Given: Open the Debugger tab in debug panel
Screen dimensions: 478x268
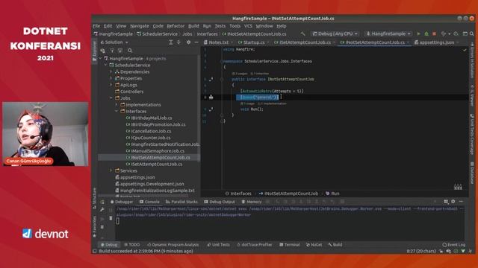Looking at the screenshot, I should [x=121, y=202].
